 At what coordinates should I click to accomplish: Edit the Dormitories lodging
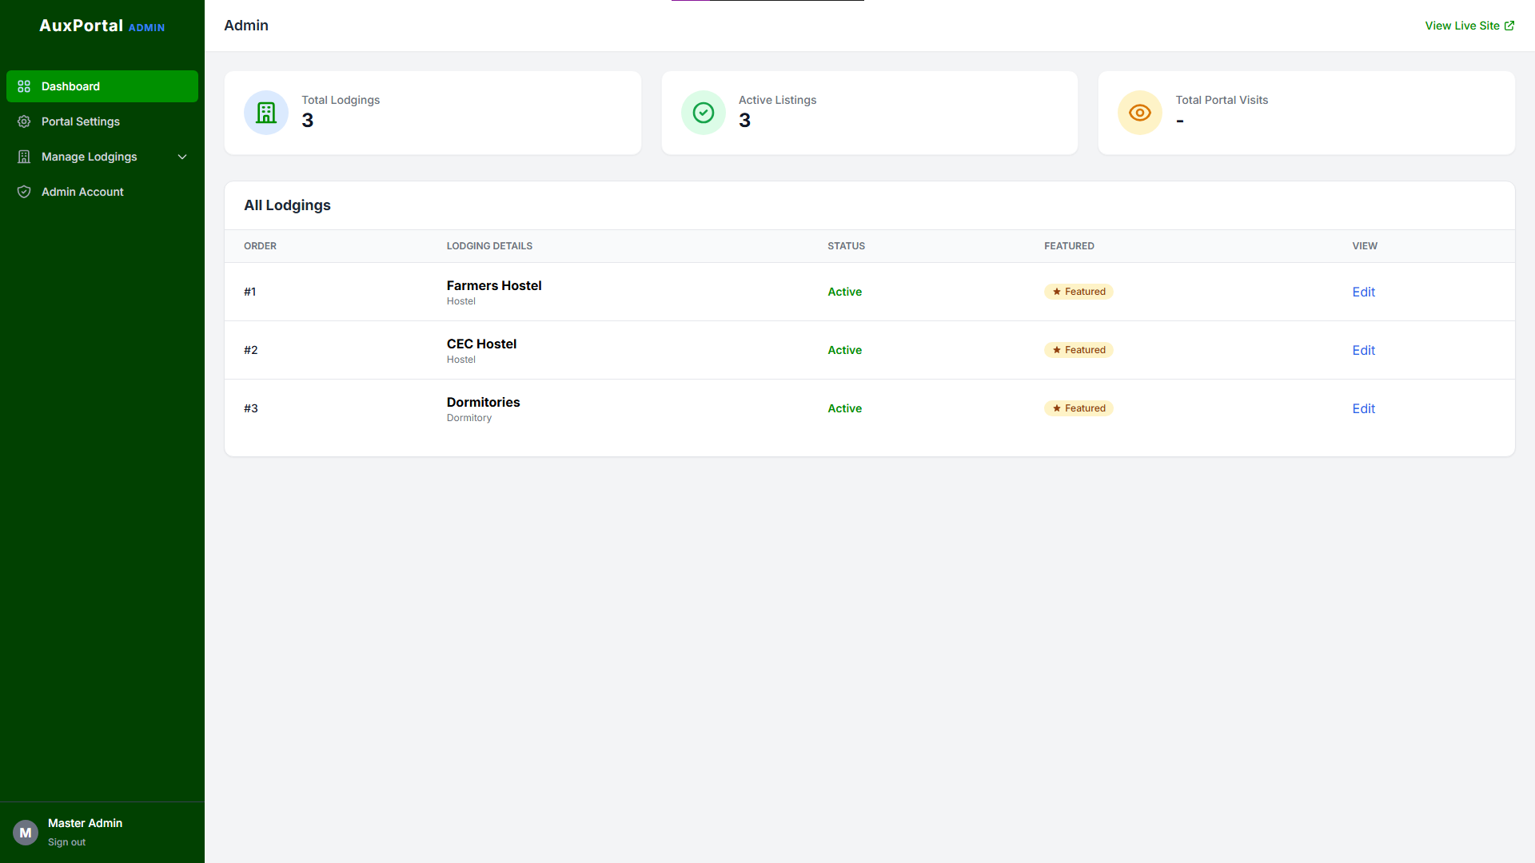tap(1363, 408)
